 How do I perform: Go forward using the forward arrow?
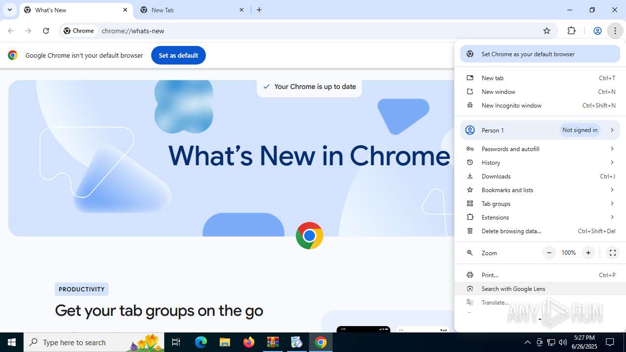click(x=28, y=31)
